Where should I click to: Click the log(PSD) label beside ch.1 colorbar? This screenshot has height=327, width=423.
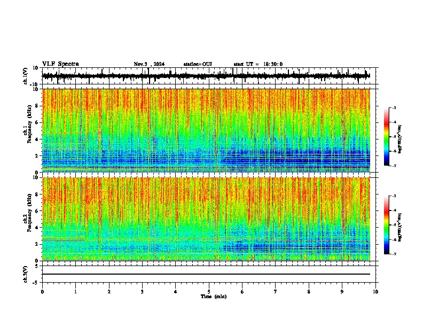click(399, 139)
